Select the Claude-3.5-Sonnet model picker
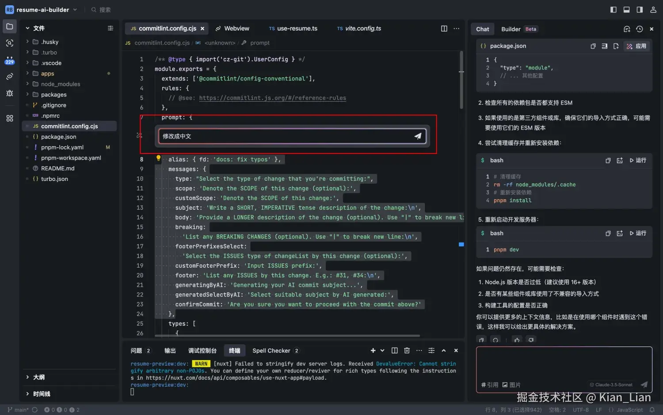Screen dimensions: 663x415 pos(611,385)
